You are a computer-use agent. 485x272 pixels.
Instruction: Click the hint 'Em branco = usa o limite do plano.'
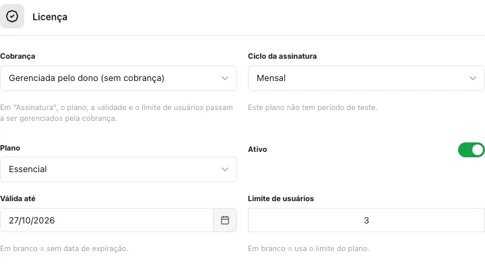pos(309,248)
